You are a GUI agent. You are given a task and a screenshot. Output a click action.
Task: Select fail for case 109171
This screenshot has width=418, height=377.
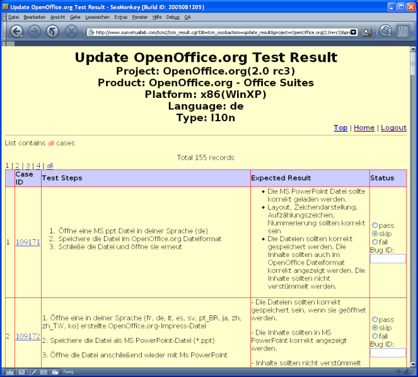tap(375, 242)
